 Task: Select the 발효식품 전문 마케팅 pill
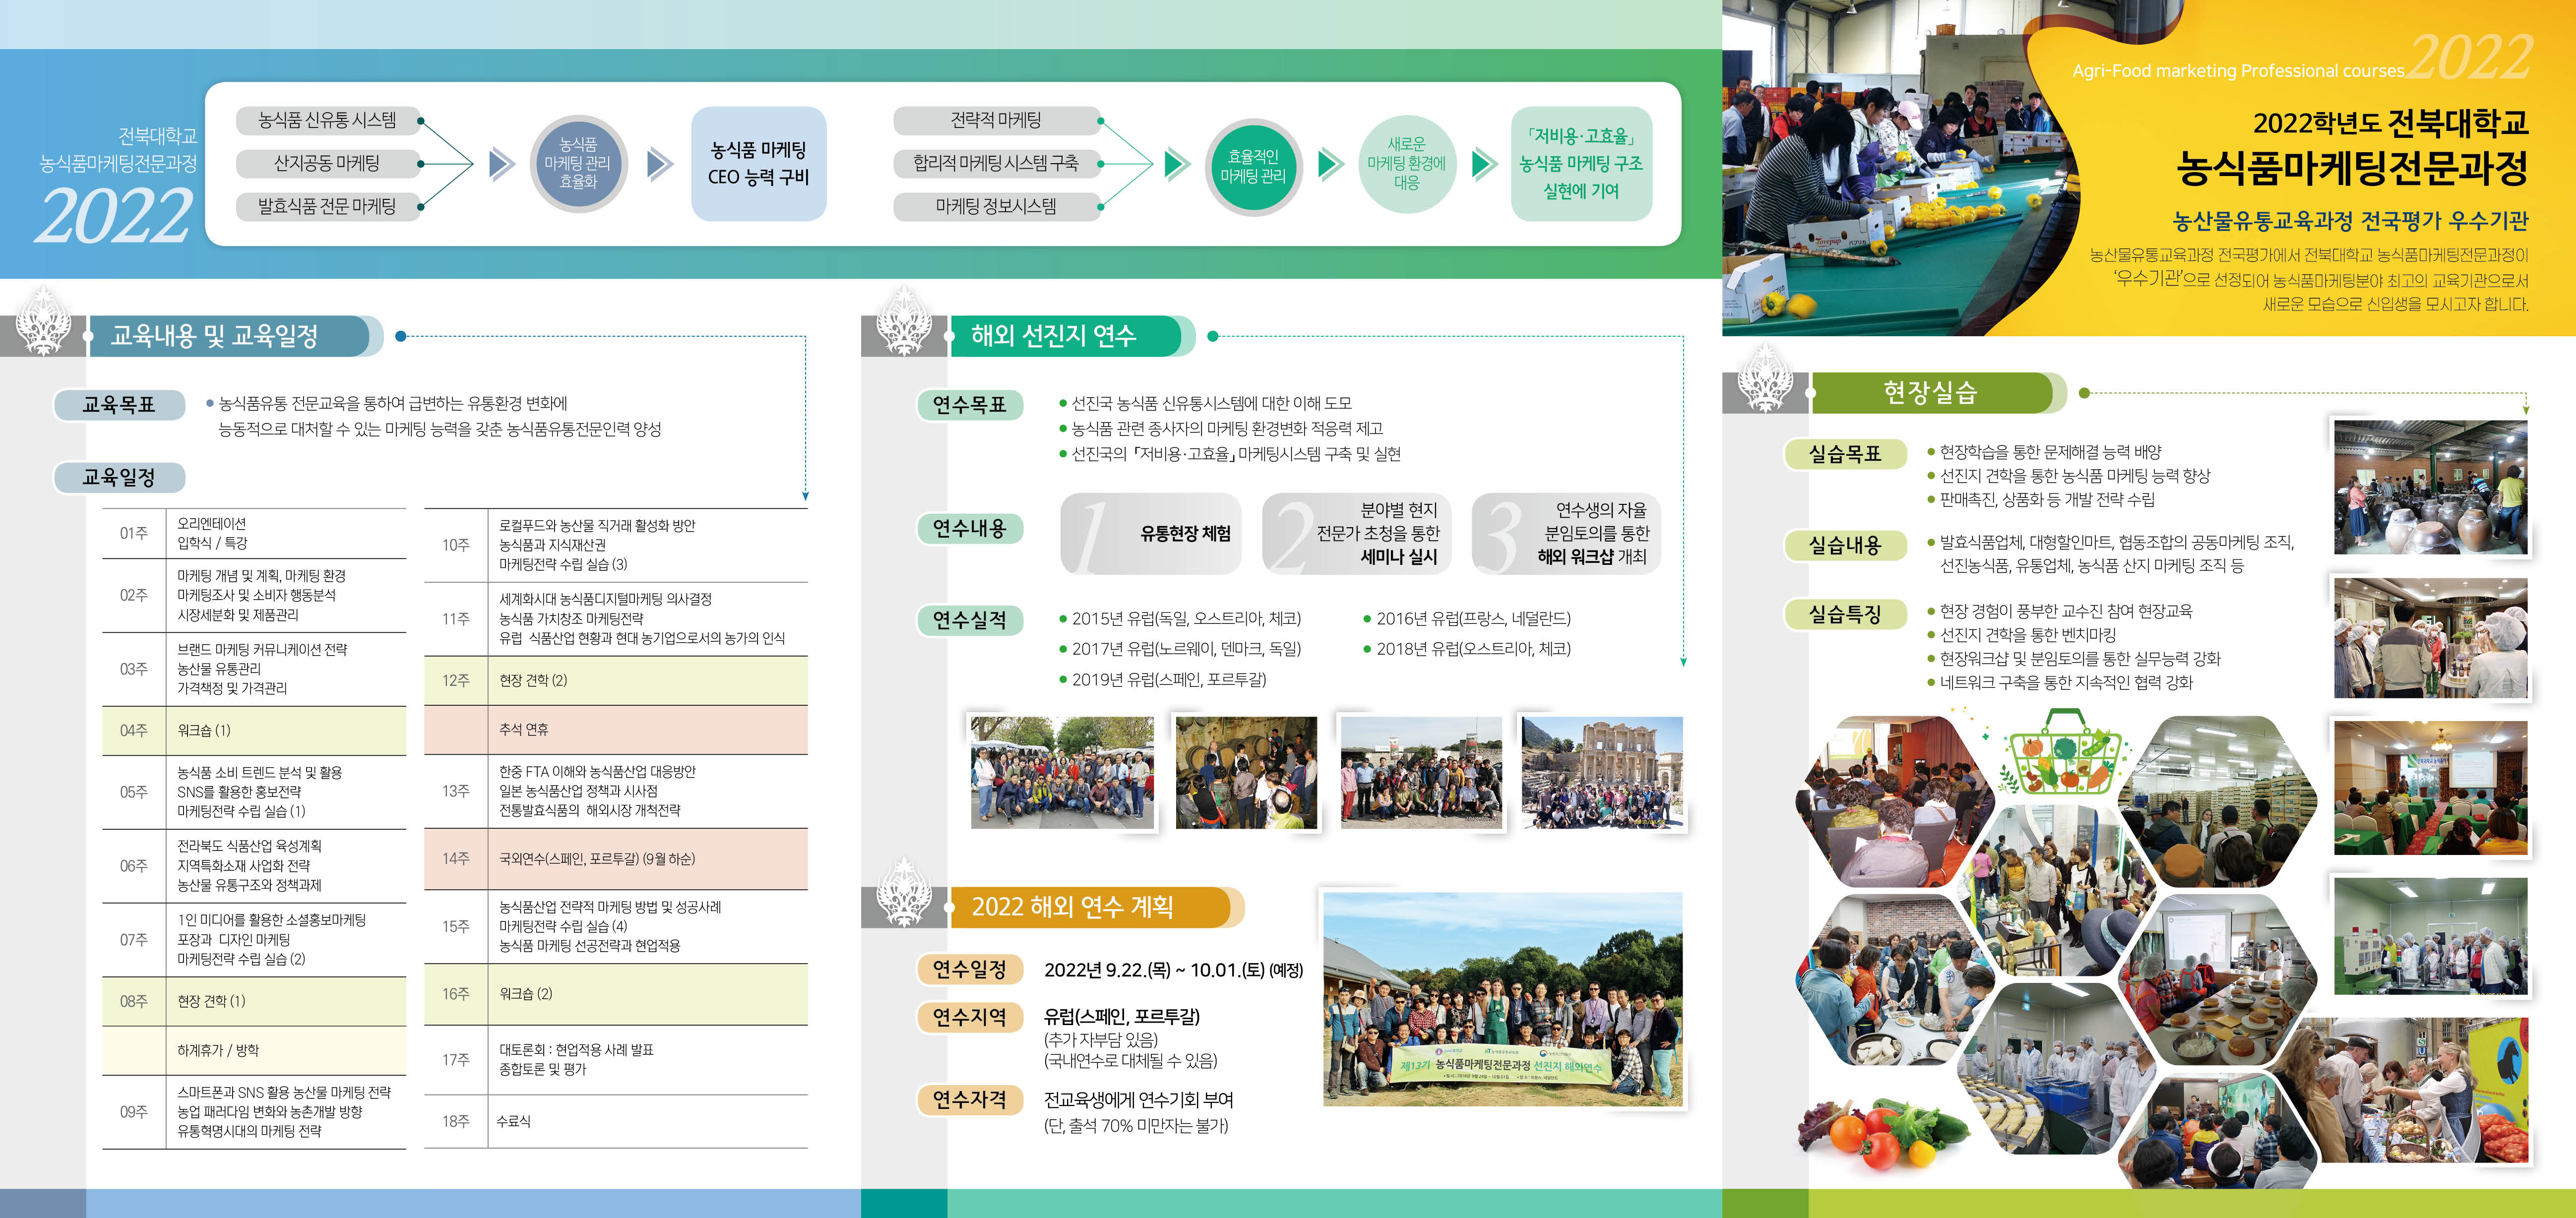click(327, 206)
